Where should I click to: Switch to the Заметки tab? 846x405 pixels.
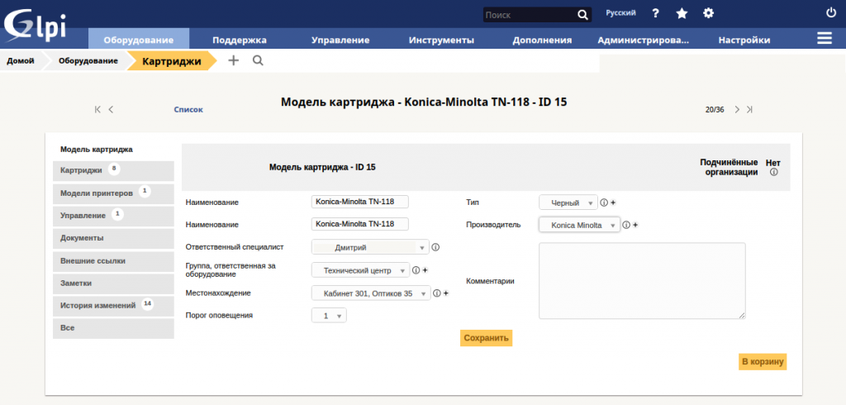[113, 283]
